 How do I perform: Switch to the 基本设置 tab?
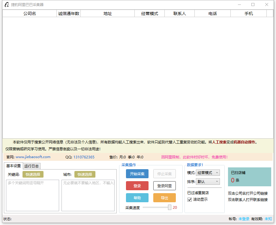click(13, 166)
